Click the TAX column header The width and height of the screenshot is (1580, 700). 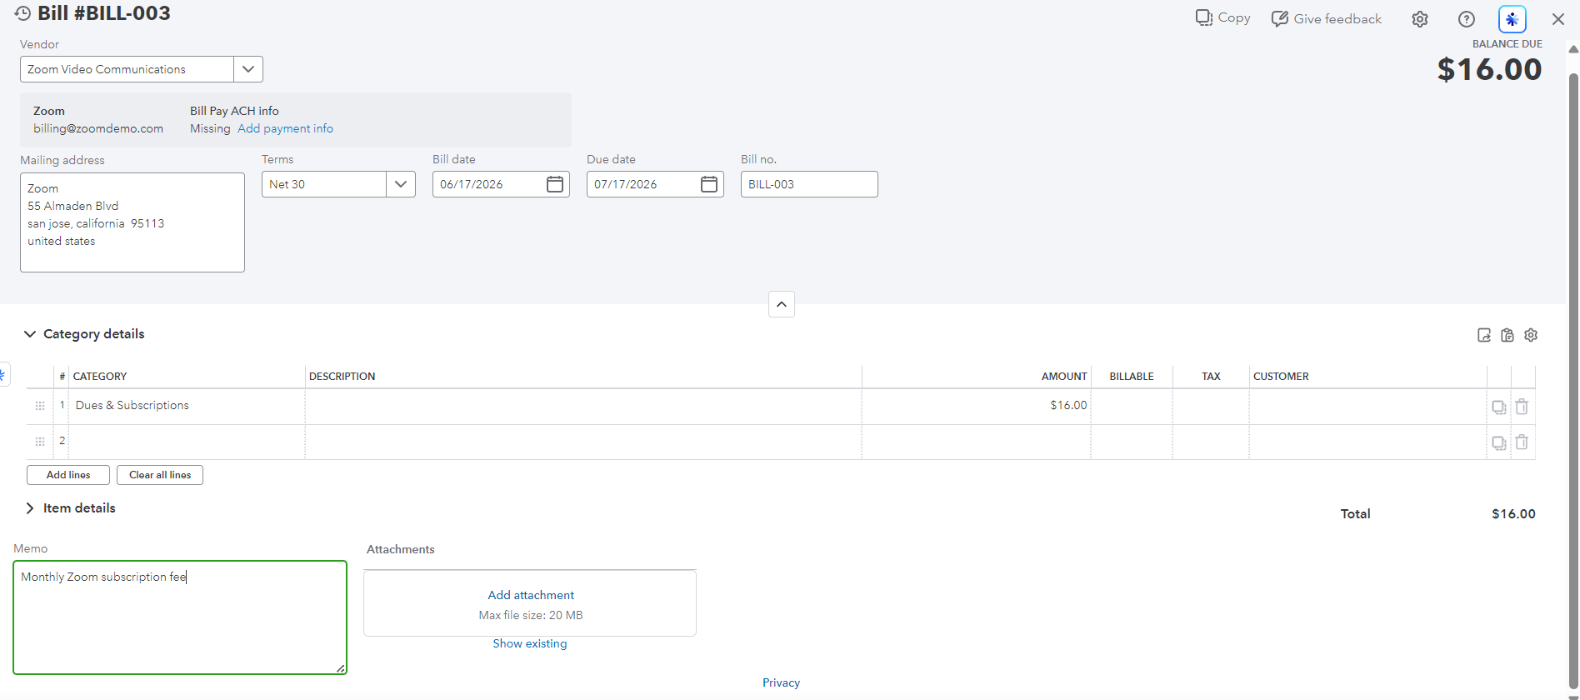[1211, 377]
